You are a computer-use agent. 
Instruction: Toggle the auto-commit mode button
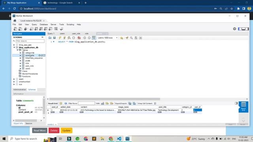(94, 38)
